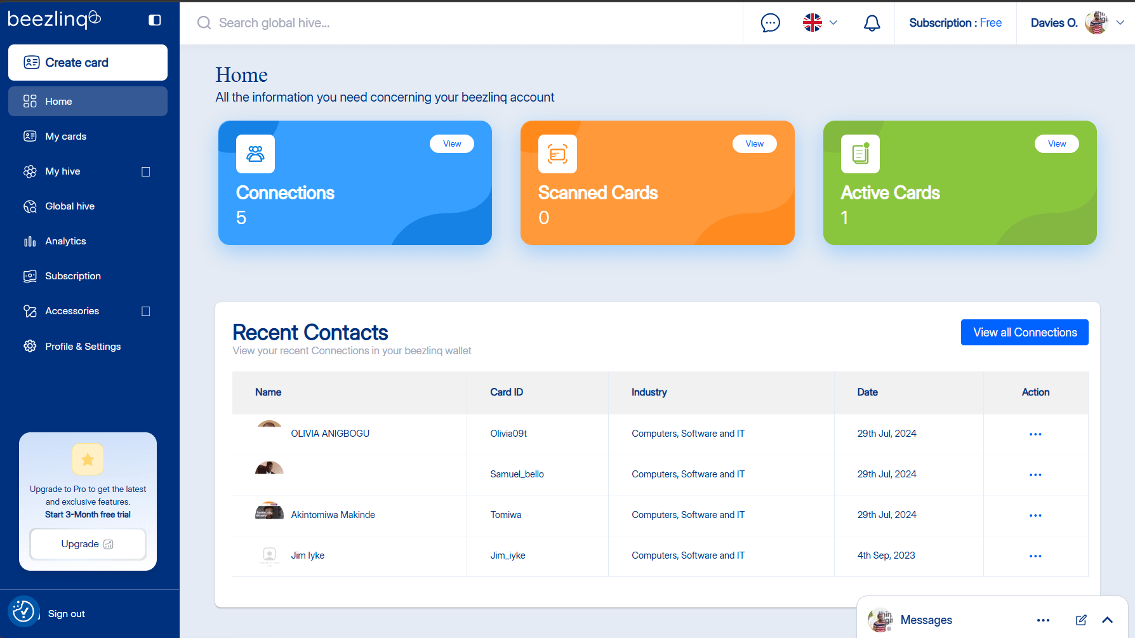Click the Profile & Settings gear icon

click(30, 347)
